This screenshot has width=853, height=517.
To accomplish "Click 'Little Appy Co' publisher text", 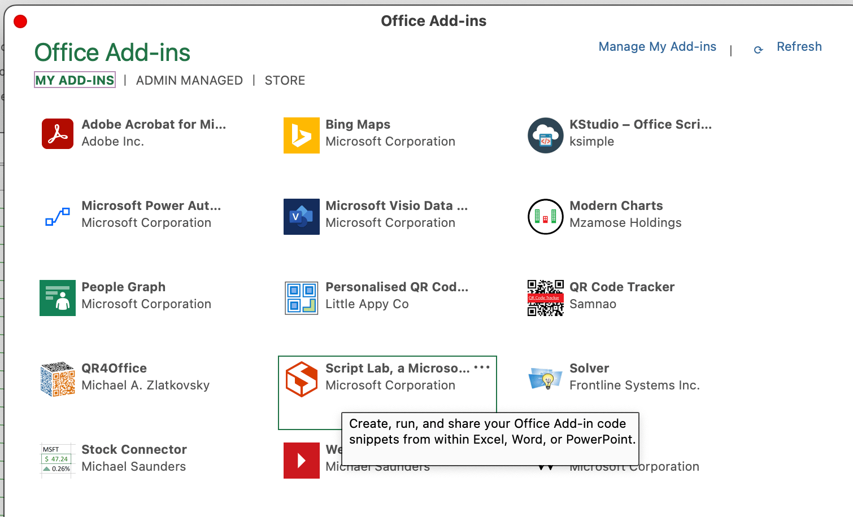I will tap(367, 304).
